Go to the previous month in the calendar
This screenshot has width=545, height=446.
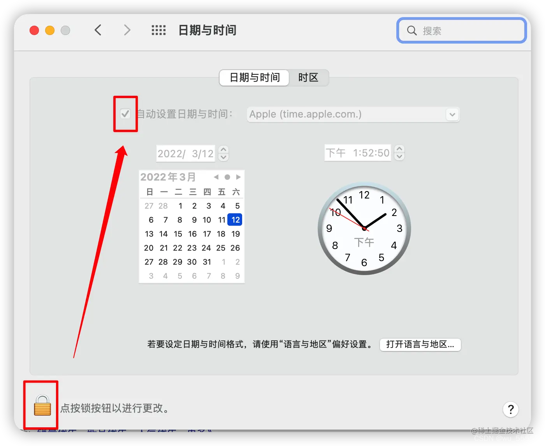(x=216, y=177)
